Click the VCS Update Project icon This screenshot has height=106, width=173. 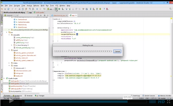66,9
